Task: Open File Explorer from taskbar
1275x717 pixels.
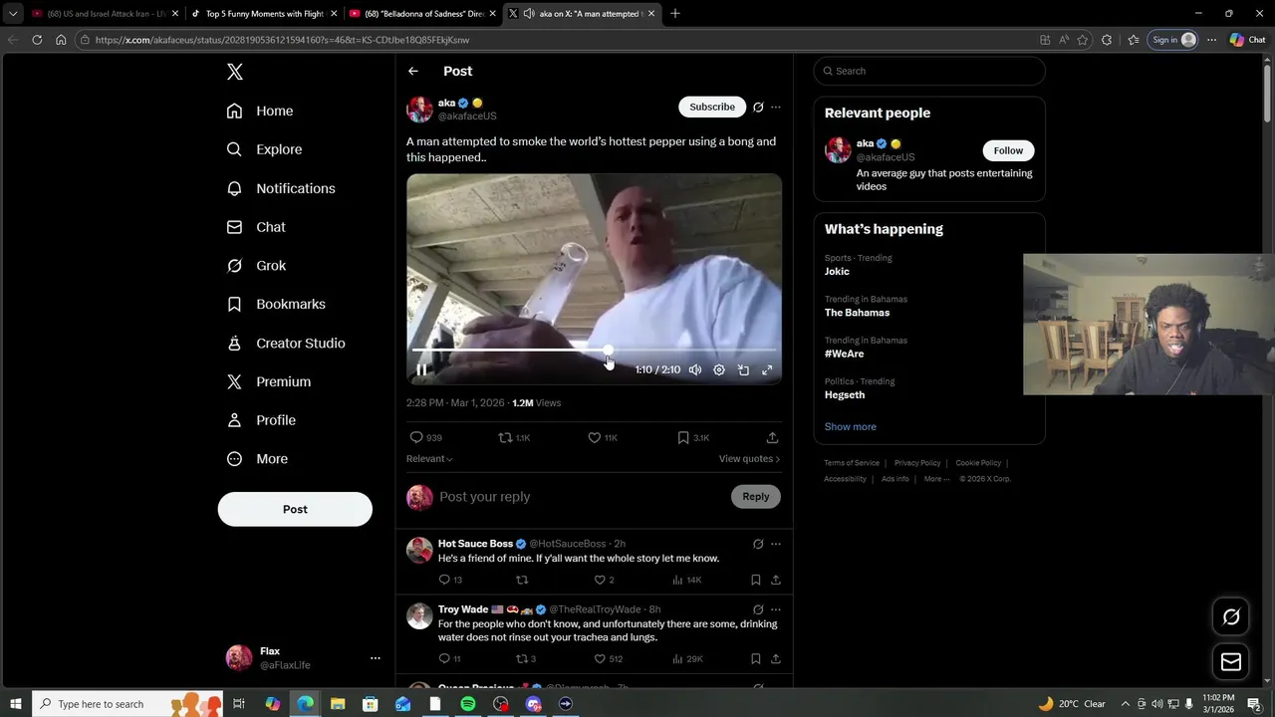Action: (x=338, y=704)
